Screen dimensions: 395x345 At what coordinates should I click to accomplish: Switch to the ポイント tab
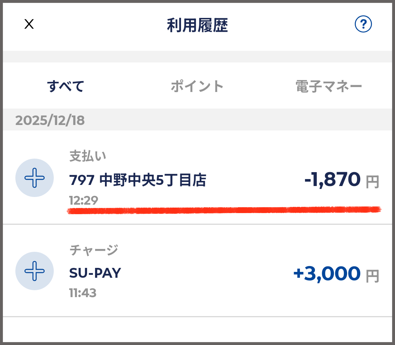point(197,86)
